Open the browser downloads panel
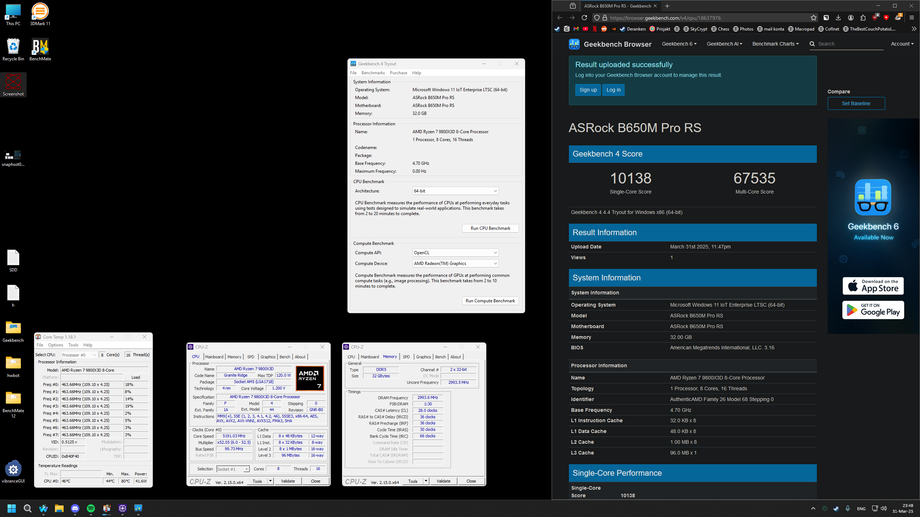Viewport: 920px width, 517px height. pos(838,18)
